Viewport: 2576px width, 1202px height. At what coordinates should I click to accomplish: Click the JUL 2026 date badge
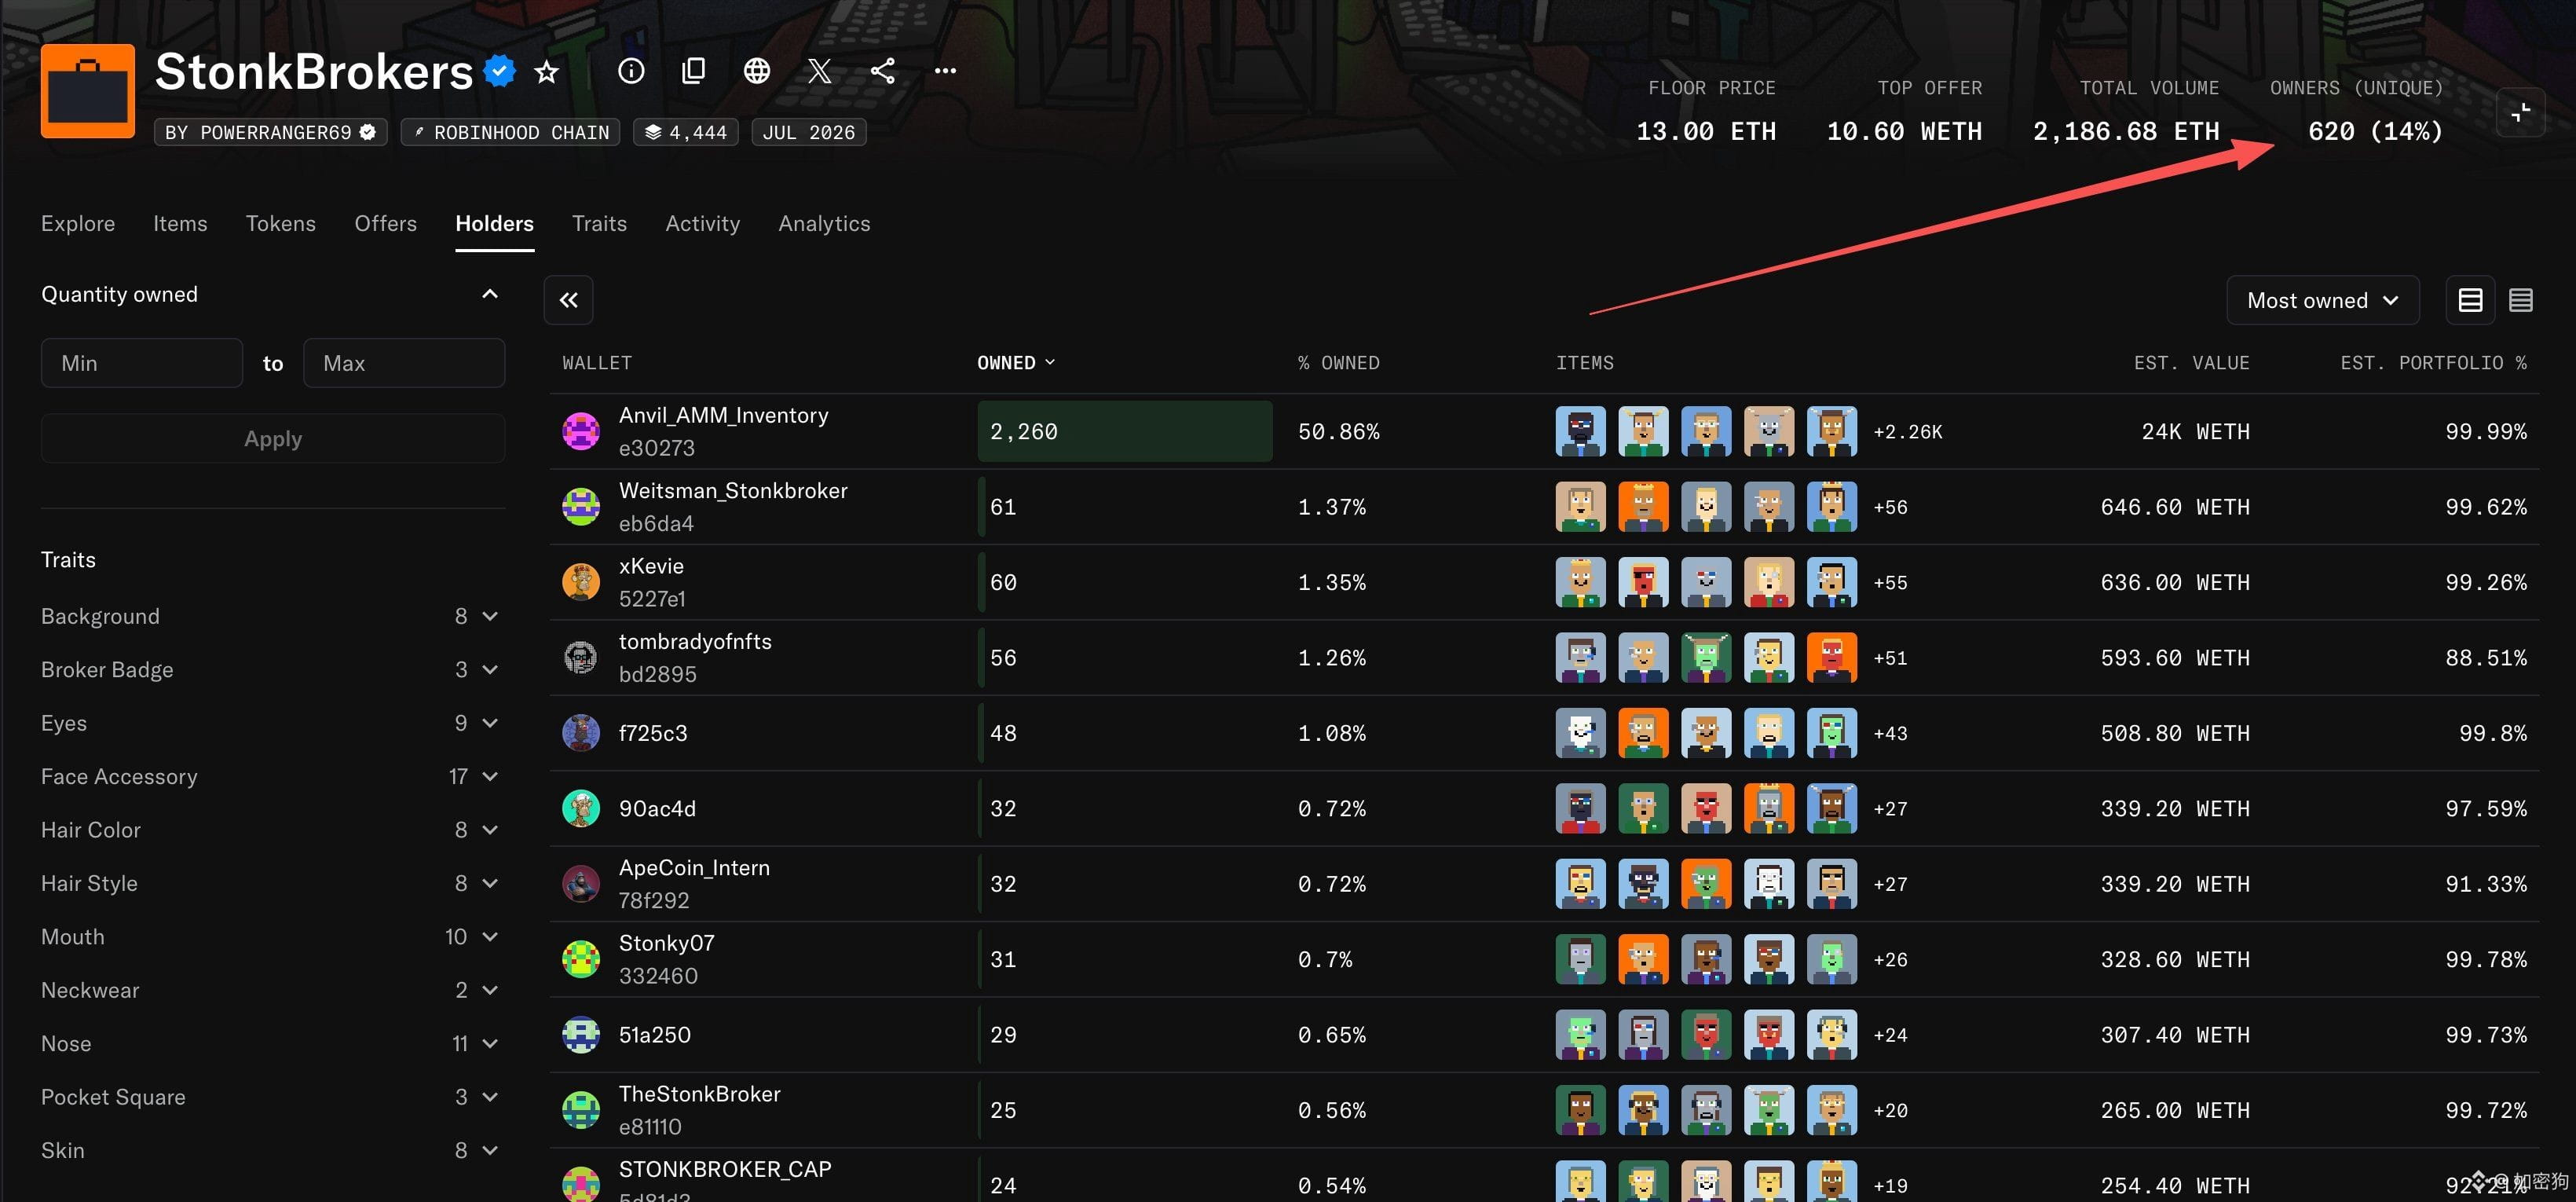(x=809, y=132)
